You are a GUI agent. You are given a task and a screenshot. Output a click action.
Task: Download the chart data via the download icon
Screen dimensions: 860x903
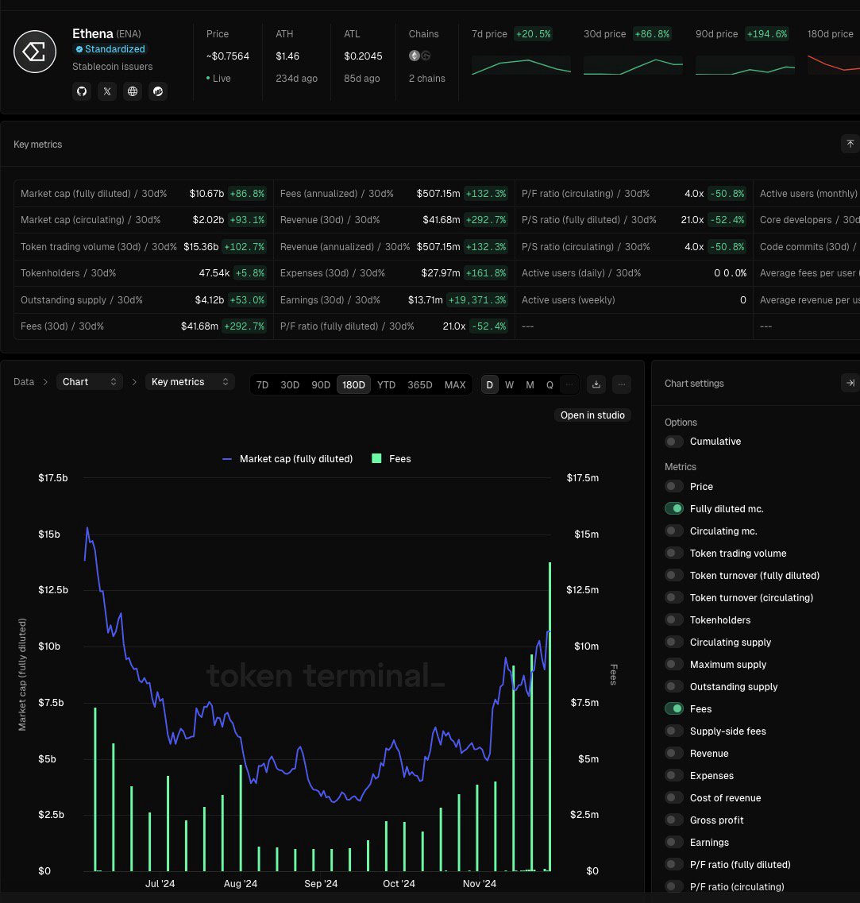click(596, 384)
